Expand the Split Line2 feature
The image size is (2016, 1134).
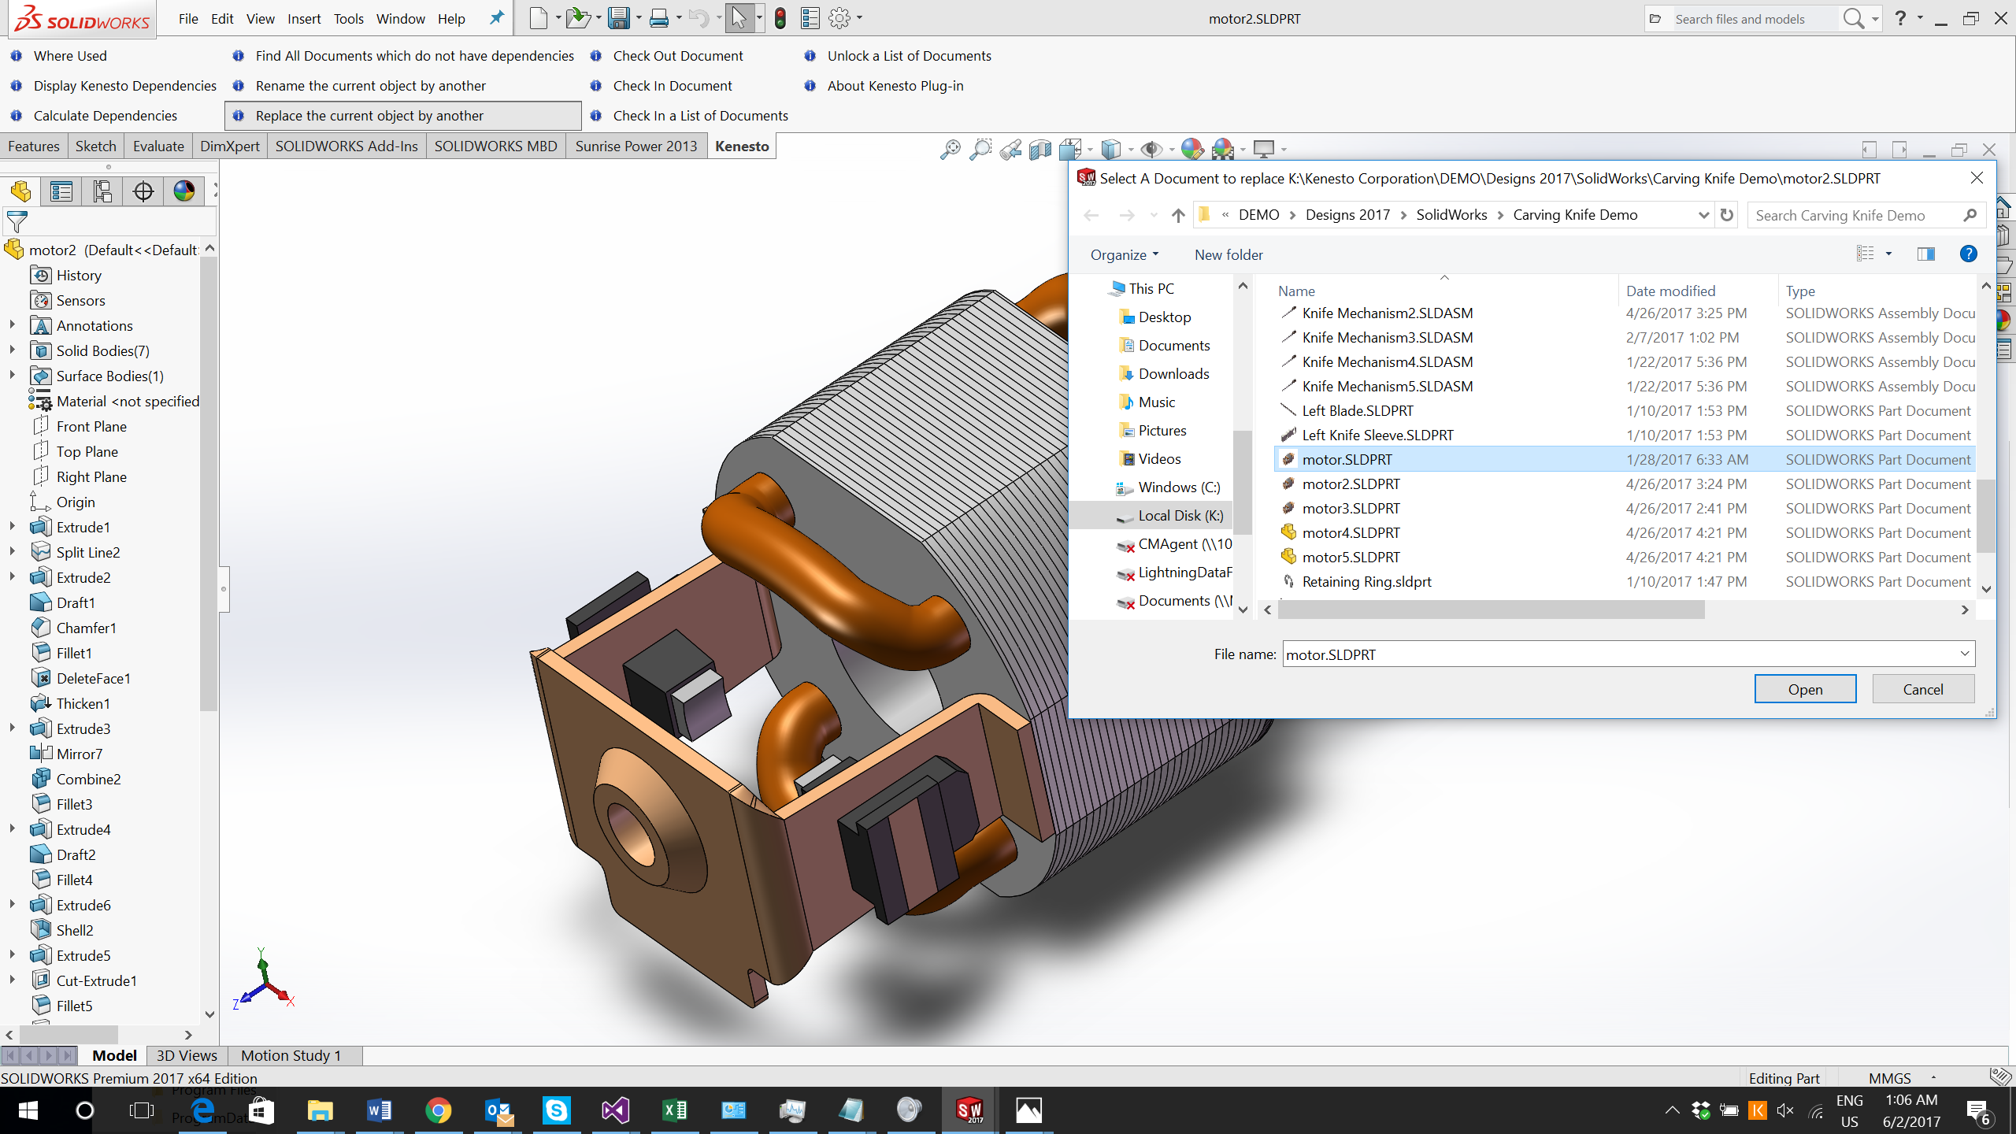(x=13, y=552)
